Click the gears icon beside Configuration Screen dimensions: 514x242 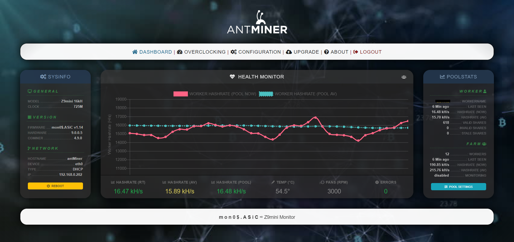[x=234, y=52]
